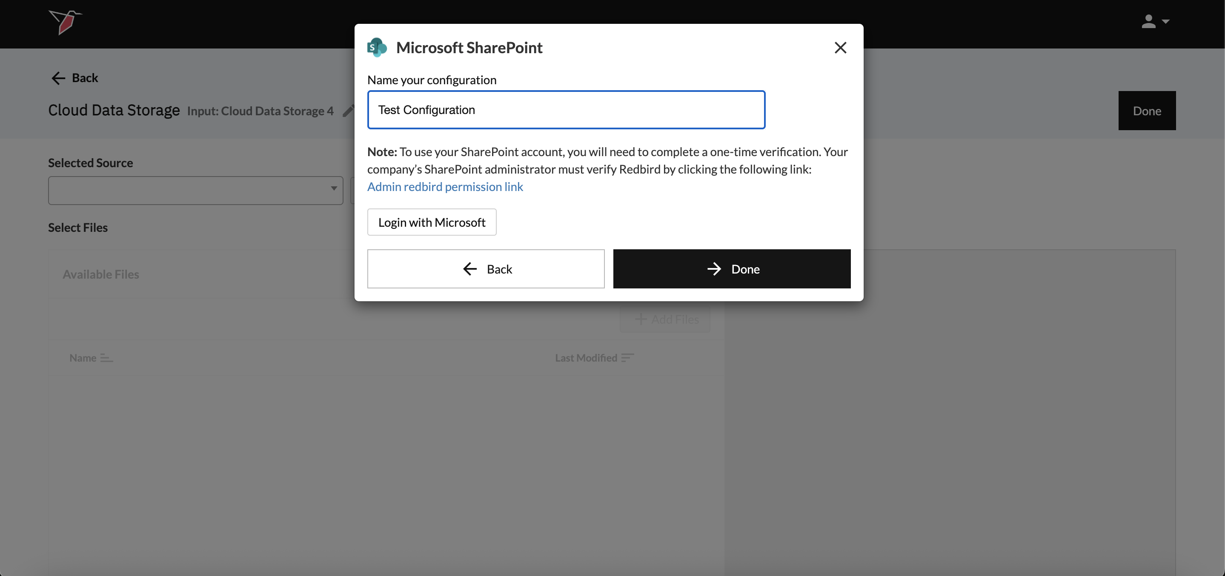Click the Selected Source dropdown arrow
The width and height of the screenshot is (1225, 576).
click(334, 189)
